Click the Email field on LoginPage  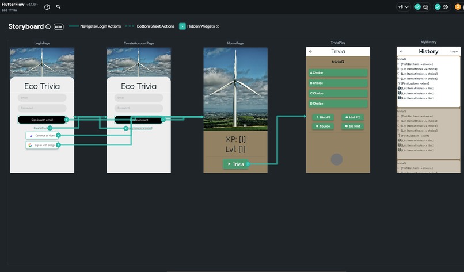[x=42, y=98]
